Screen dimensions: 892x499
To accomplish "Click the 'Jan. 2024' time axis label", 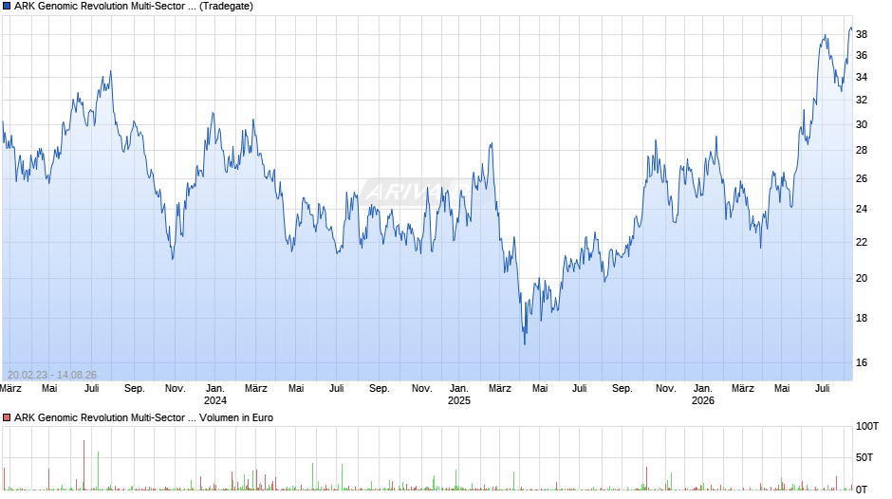I will click(215, 395).
